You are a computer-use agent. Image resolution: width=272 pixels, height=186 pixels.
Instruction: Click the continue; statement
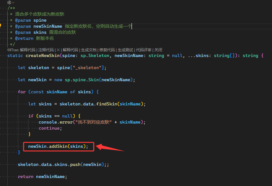click(x=50, y=128)
